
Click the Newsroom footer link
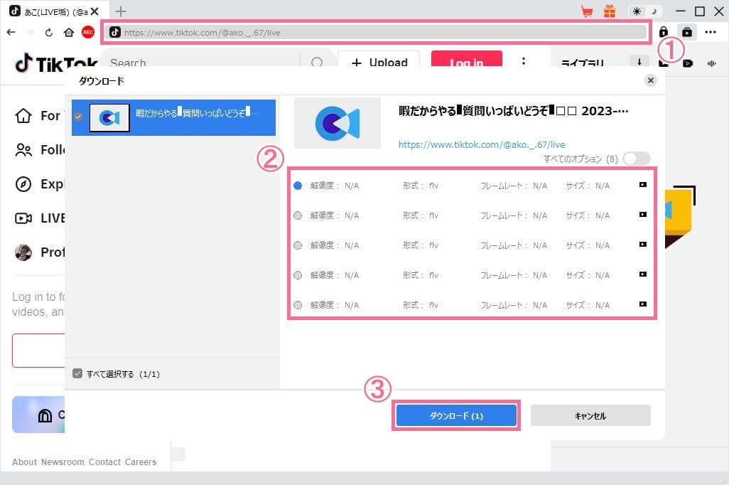(63, 462)
